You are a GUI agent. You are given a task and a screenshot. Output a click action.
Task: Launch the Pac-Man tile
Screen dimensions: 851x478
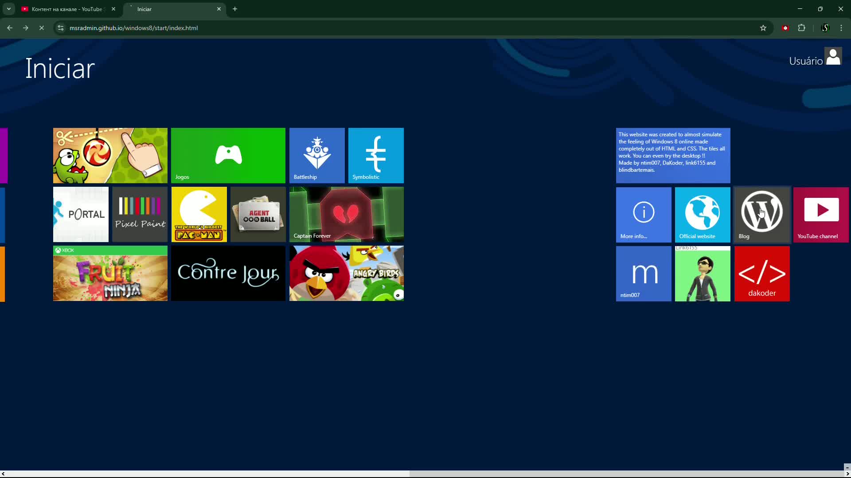(x=199, y=214)
